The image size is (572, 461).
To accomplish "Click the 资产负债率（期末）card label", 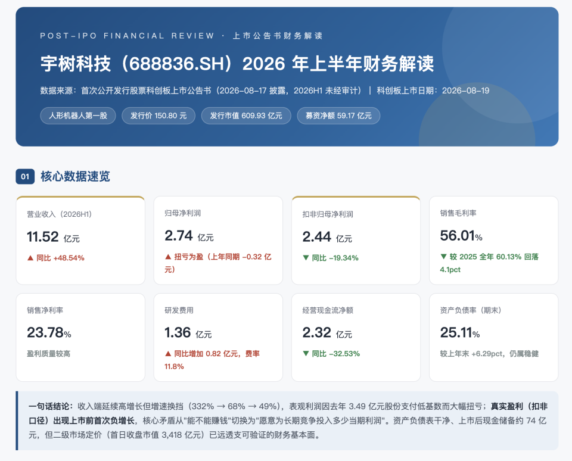I will pos(471,310).
